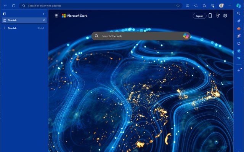Image resolution: width=244 pixels, height=152 pixels.
Task: Open Microsoft 365 in the sidebar
Action: 239,43
